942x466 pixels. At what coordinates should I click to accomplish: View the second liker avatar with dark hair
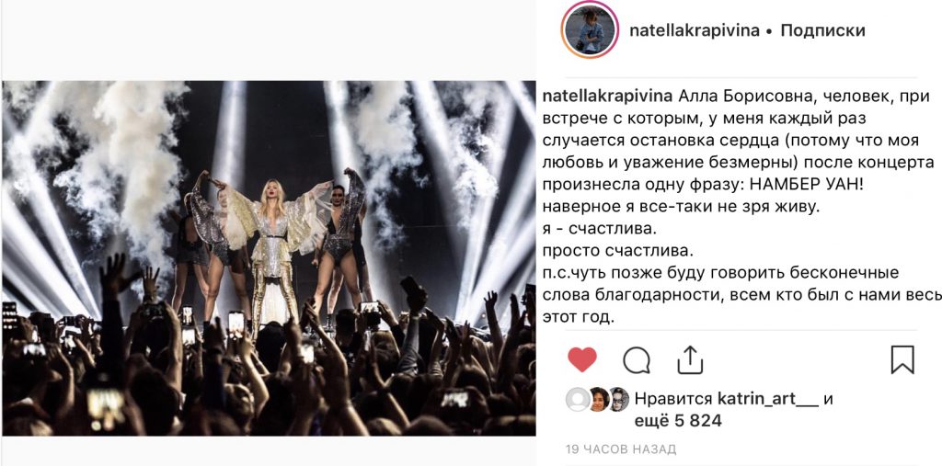pos(598,399)
